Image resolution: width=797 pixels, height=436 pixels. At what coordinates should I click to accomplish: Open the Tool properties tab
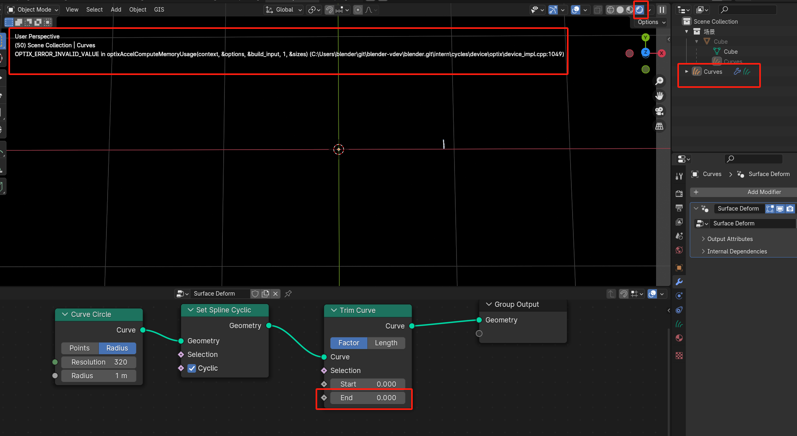[679, 176]
